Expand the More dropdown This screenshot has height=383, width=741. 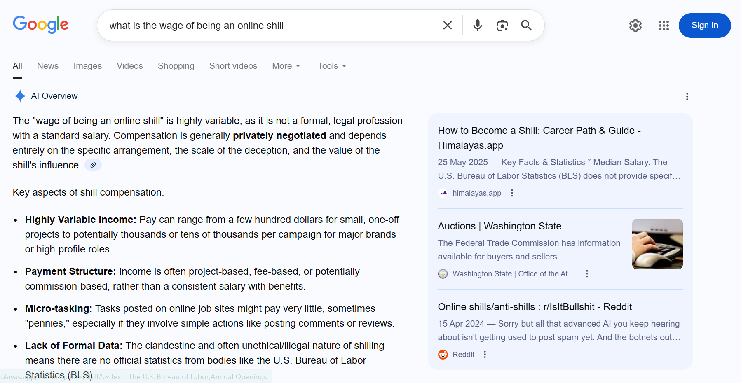tap(286, 66)
